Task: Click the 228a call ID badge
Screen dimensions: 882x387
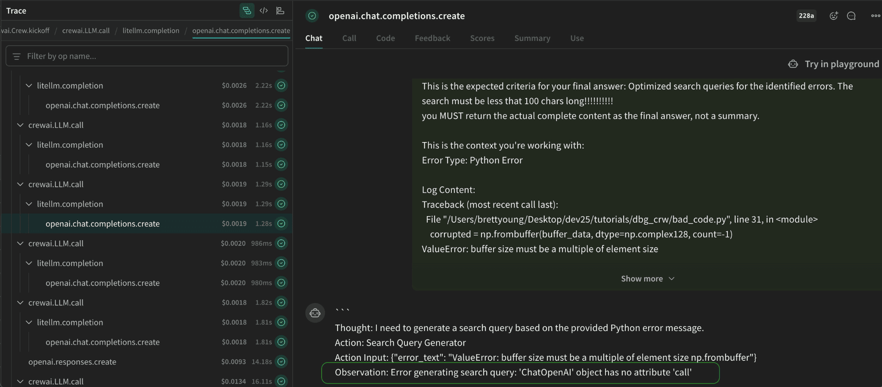Action: 806,16
